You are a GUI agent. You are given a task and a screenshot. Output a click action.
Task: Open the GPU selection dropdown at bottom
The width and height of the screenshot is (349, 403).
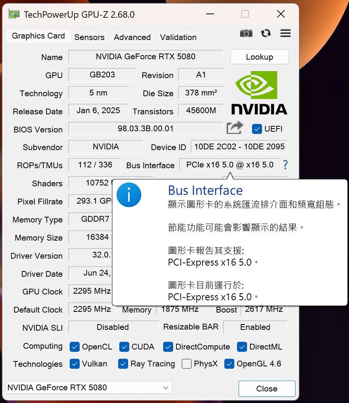(89, 387)
